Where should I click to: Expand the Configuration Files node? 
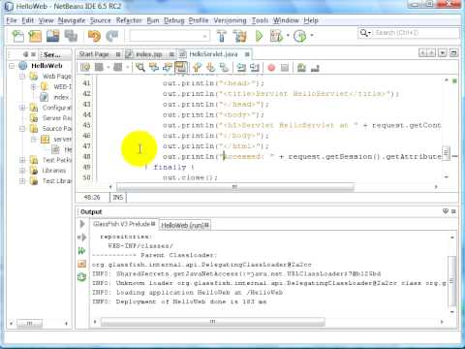(x=22, y=108)
